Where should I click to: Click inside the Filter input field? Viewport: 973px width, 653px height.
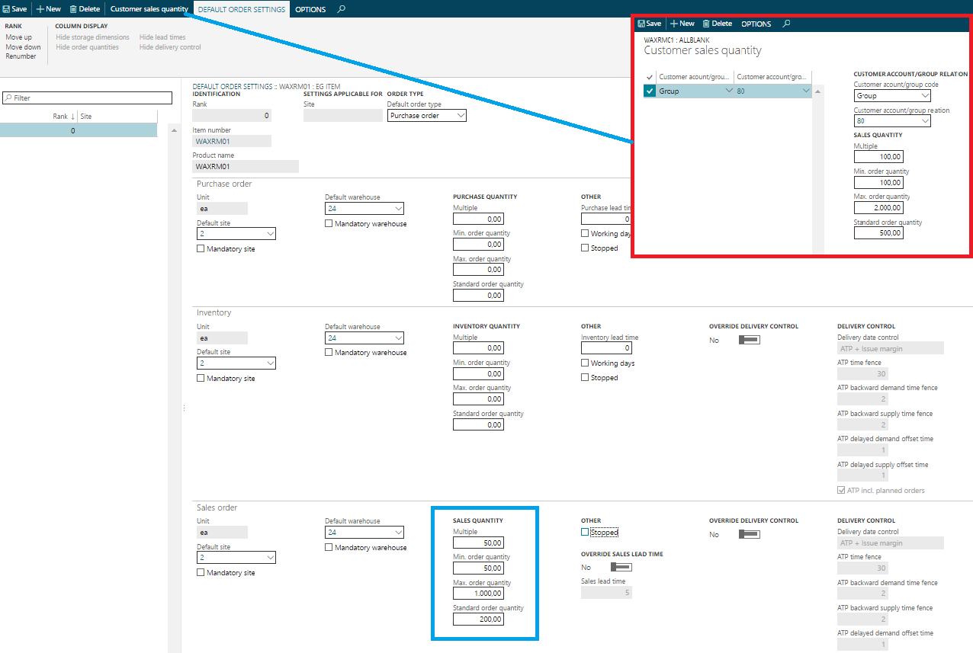pyautogui.click(x=86, y=98)
